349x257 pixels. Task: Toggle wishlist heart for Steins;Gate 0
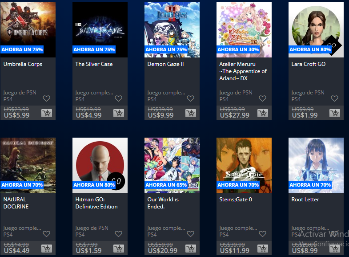coord(263,234)
